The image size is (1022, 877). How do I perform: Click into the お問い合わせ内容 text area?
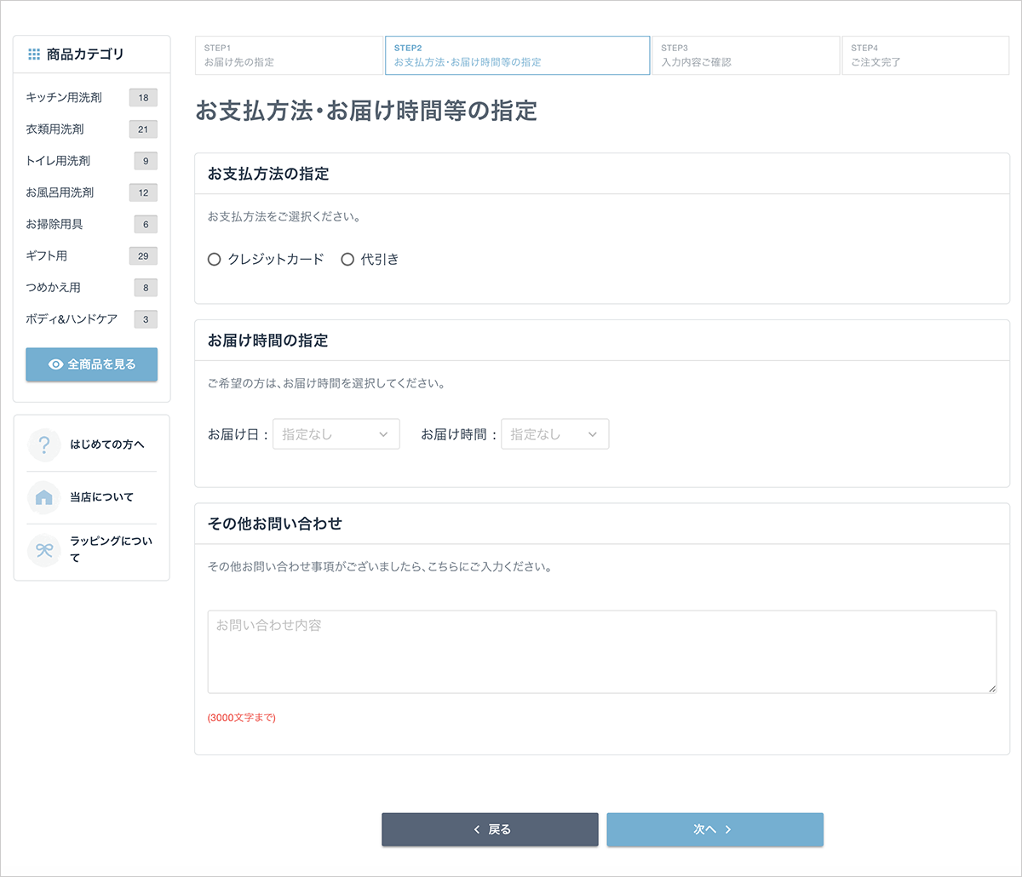pos(602,651)
